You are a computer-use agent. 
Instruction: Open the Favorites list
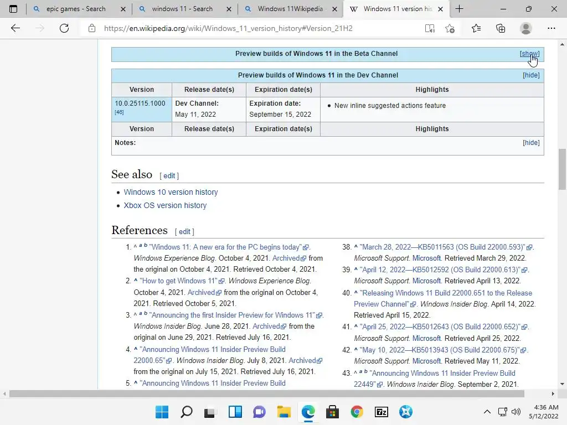pos(476,28)
